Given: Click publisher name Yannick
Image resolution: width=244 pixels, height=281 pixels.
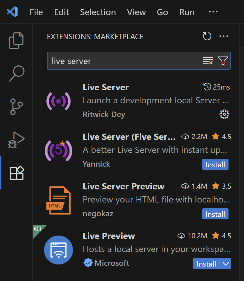Looking at the screenshot, I should tap(96, 164).
